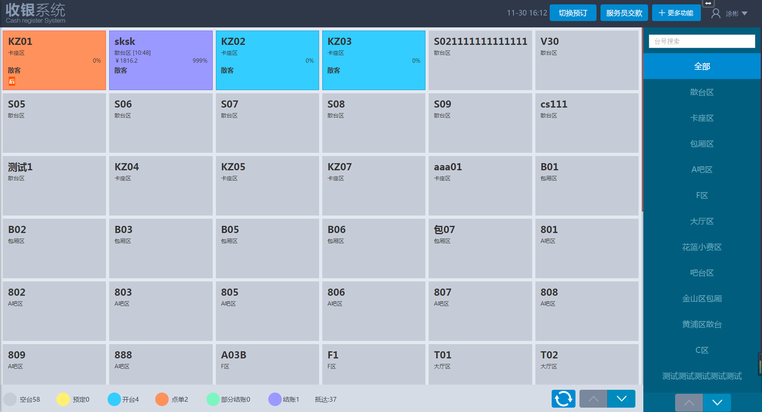Image resolution: width=762 pixels, height=412 pixels.
Task: Click the window resize arrows icon at top
Action: click(708, 3)
